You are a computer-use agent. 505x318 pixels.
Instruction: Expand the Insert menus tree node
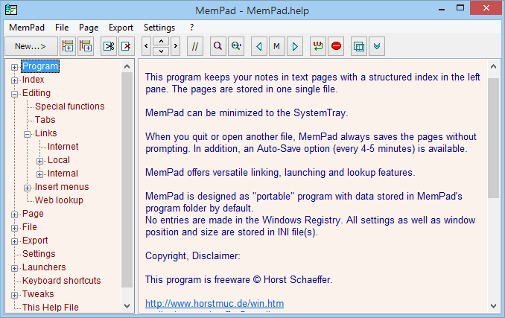[27, 188]
